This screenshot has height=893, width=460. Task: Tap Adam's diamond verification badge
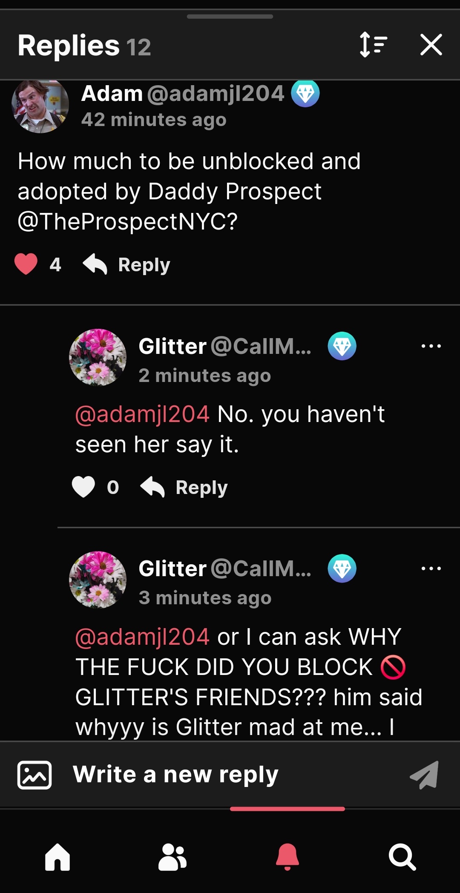305,93
